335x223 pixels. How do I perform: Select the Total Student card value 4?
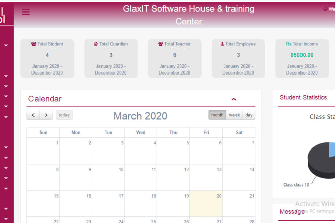tap(47, 55)
